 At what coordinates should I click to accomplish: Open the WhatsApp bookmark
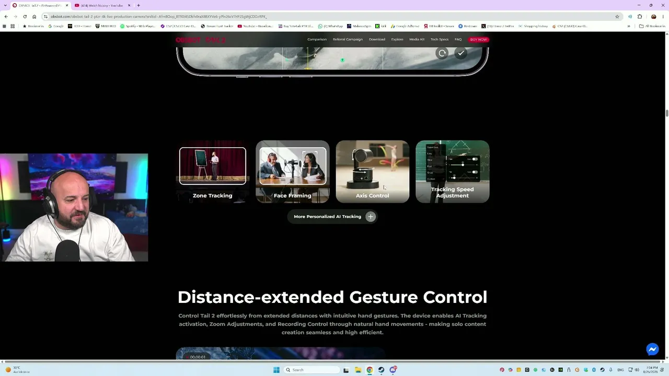(331, 26)
